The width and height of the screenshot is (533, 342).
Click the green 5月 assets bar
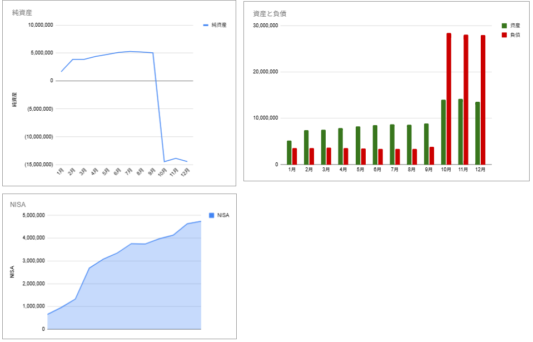click(358, 146)
